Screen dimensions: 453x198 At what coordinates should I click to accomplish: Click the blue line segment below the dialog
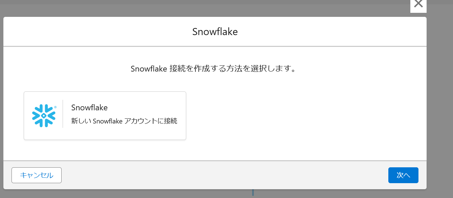click(253, 193)
